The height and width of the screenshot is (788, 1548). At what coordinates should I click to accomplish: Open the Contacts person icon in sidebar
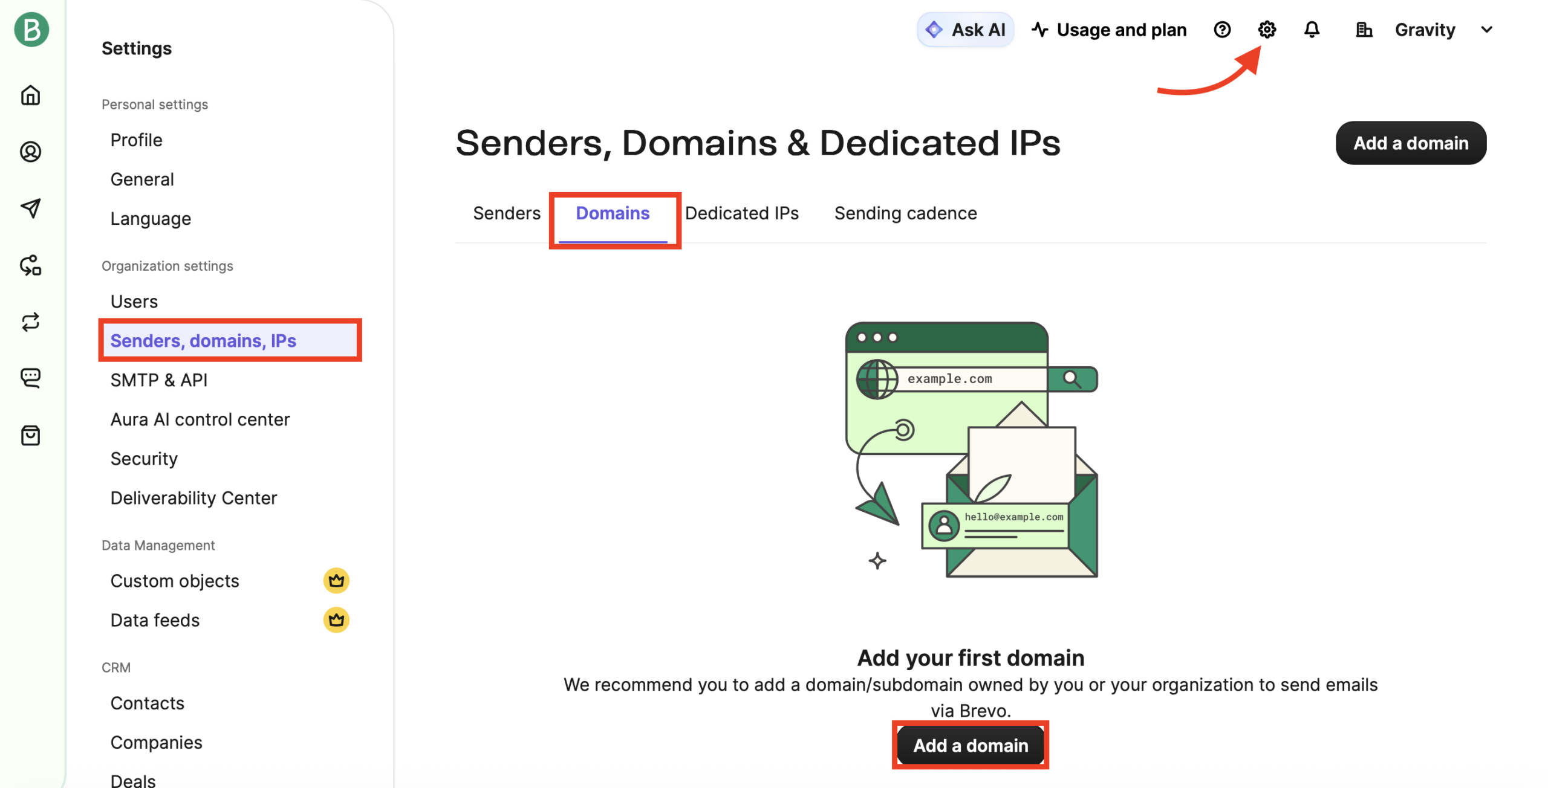click(x=31, y=152)
